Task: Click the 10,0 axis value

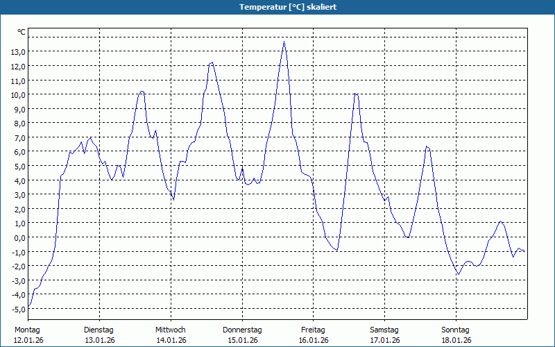Action: [x=18, y=95]
